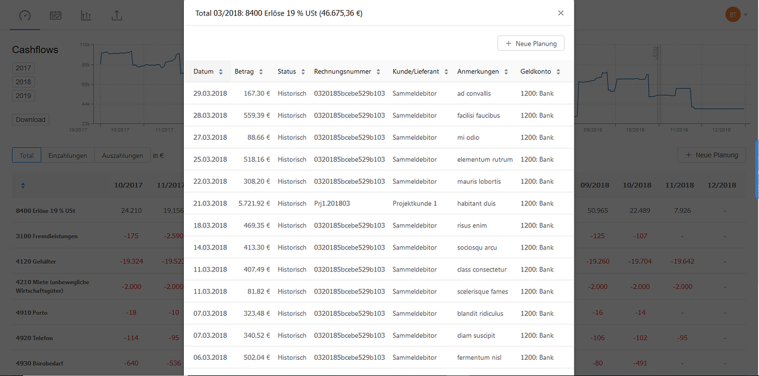Click the BT user avatar

click(x=733, y=14)
